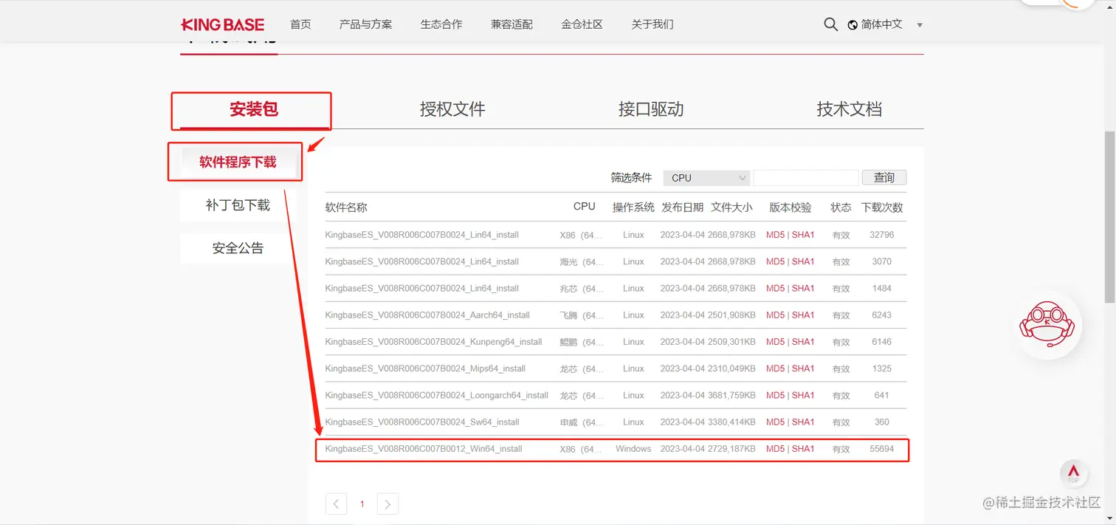Click MD5 in the Sw64_install row
1116x525 pixels.
tap(776, 422)
